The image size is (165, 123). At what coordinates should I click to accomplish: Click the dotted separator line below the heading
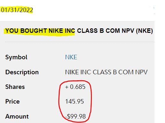(x=80, y=42)
